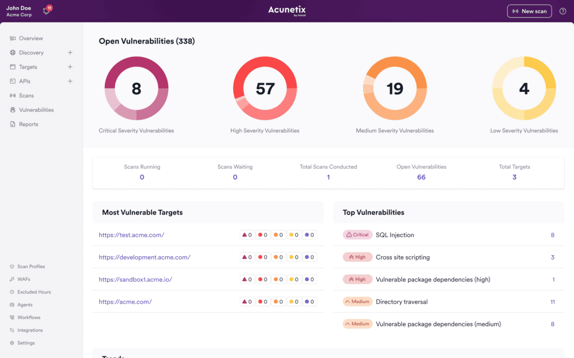Open Excluded Hours
The height and width of the screenshot is (358, 574).
click(34, 292)
